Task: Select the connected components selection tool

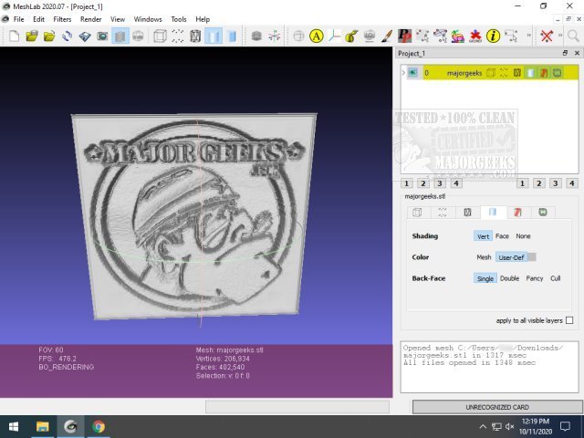Action: click(440, 36)
